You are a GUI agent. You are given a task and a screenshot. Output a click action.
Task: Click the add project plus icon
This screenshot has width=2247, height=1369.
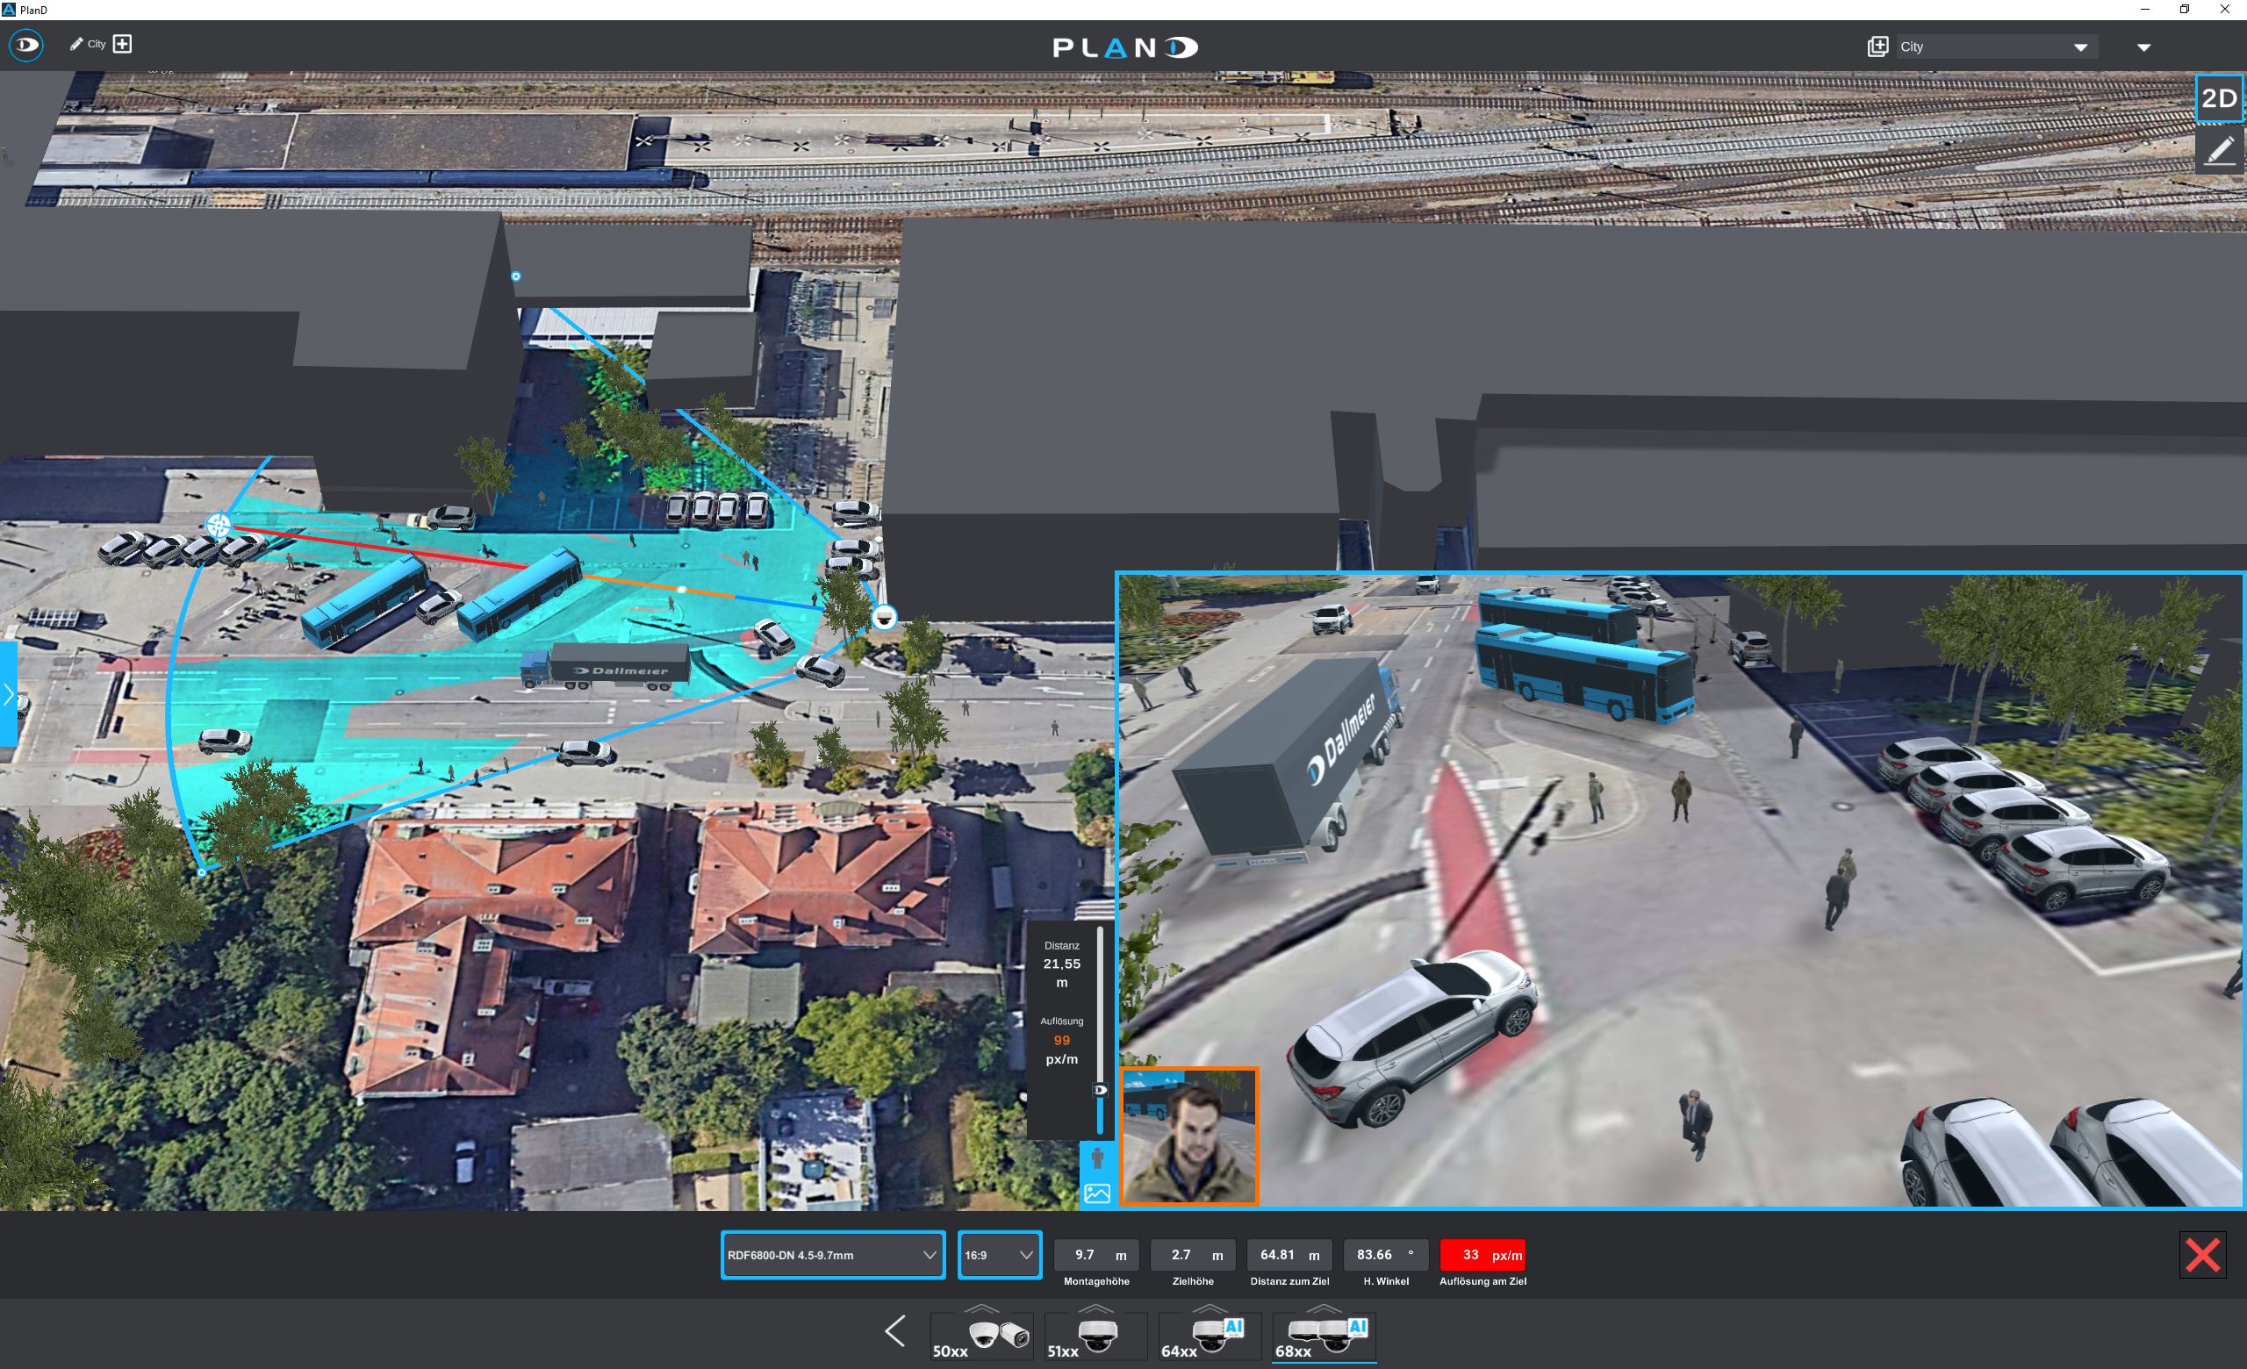click(122, 44)
